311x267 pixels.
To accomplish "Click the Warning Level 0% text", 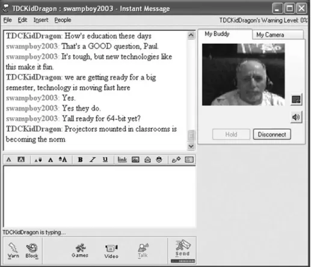I will point(263,20).
